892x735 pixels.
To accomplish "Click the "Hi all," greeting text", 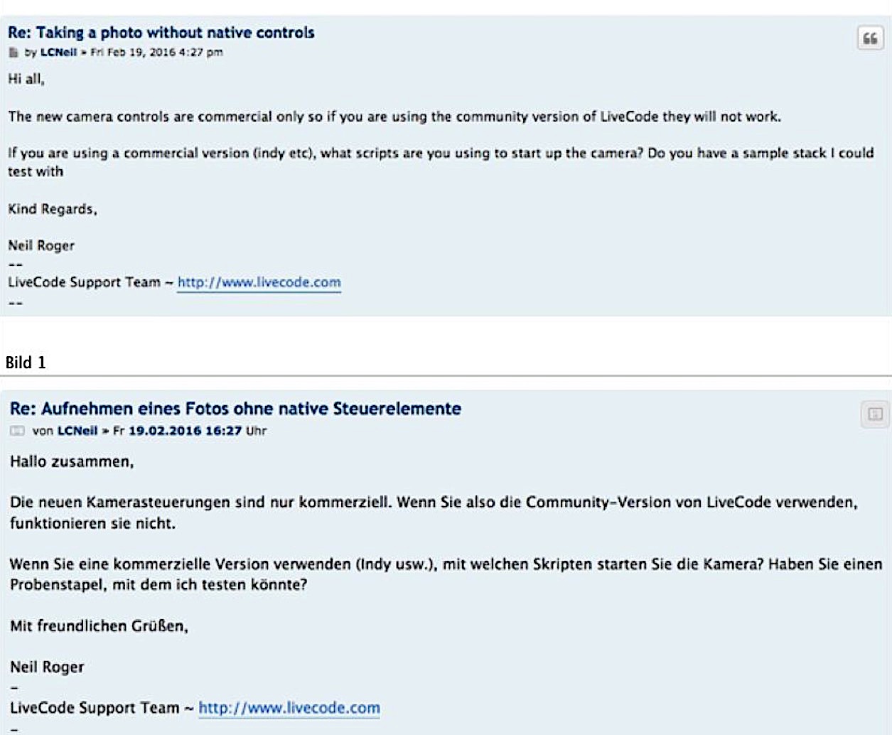I will [x=26, y=80].
